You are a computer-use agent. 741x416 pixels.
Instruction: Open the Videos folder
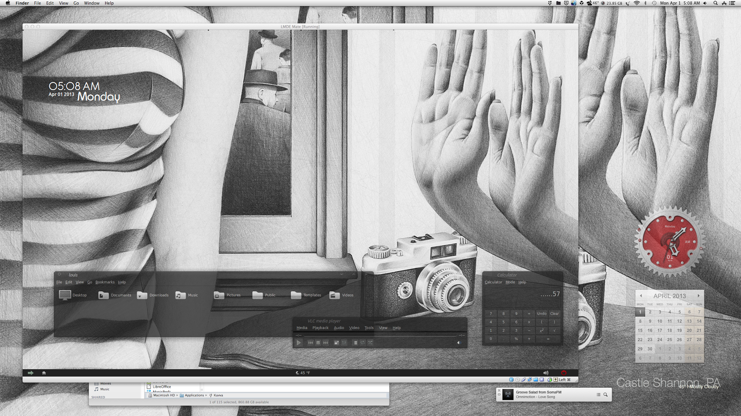pos(334,295)
